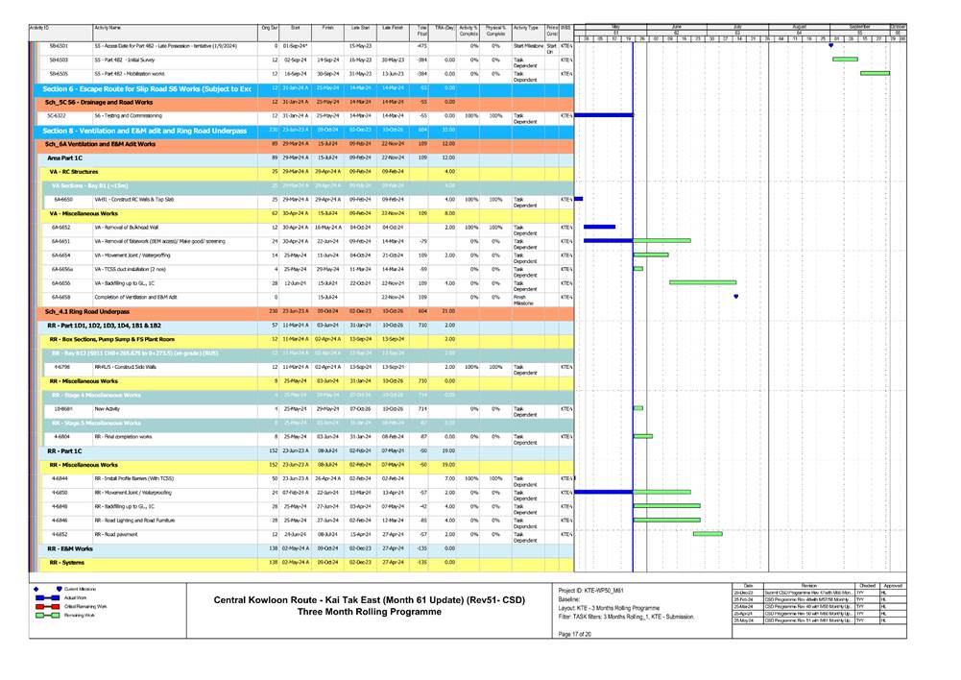Click the green Gantt bar for RR Road pavement

click(709, 534)
